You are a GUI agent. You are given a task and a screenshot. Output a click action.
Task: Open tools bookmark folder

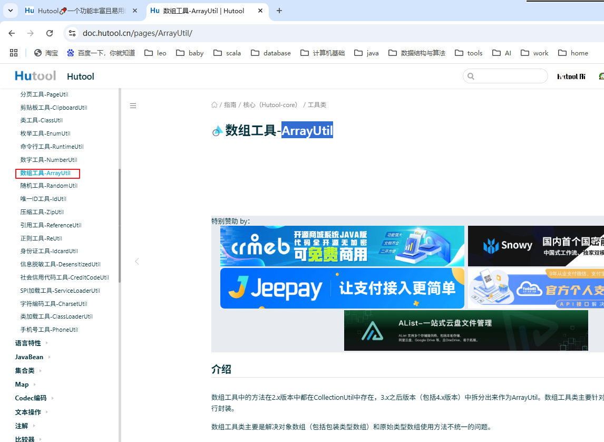click(469, 53)
